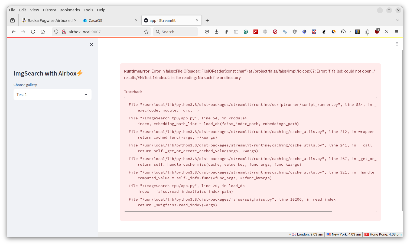
Task: Click the red prohibited-sign extension icon
Action: pos(275,32)
